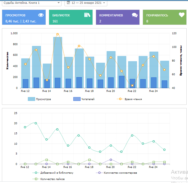Click the books icon on the Библиотек card

click(87, 15)
